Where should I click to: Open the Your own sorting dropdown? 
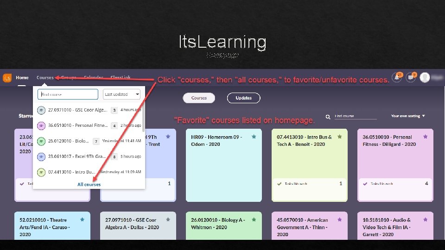point(408,116)
